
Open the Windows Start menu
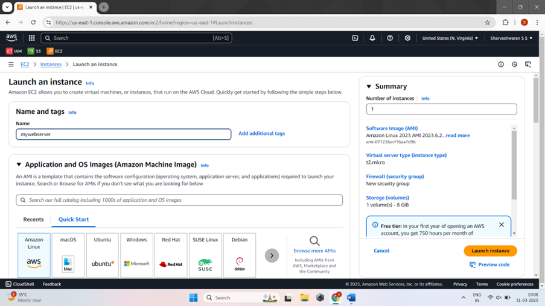coord(193,298)
